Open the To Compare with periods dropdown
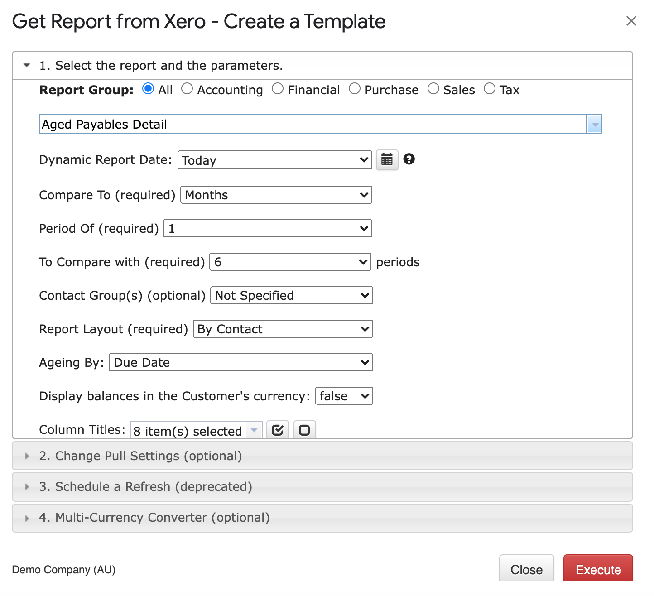654x596 pixels. coord(290,262)
